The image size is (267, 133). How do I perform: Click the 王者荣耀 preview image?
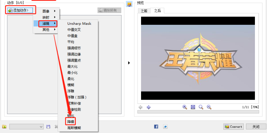point(198,58)
